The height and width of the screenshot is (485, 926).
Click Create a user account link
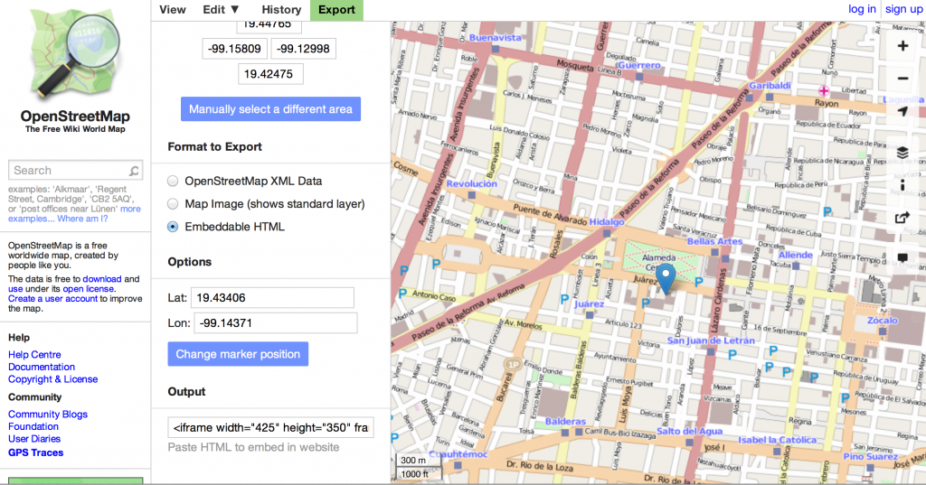click(x=52, y=299)
